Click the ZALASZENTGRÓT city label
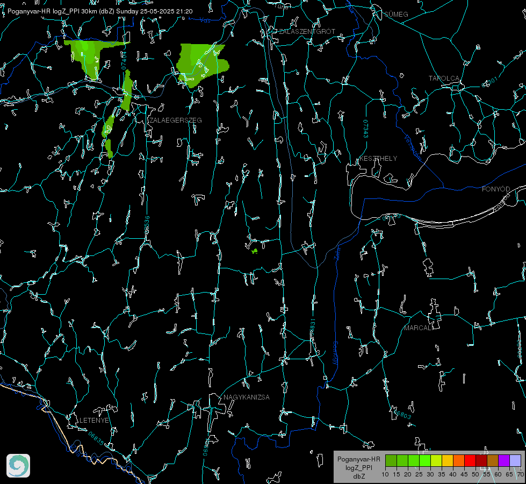The width and height of the screenshot is (526, 484). [x=307, y=31]
